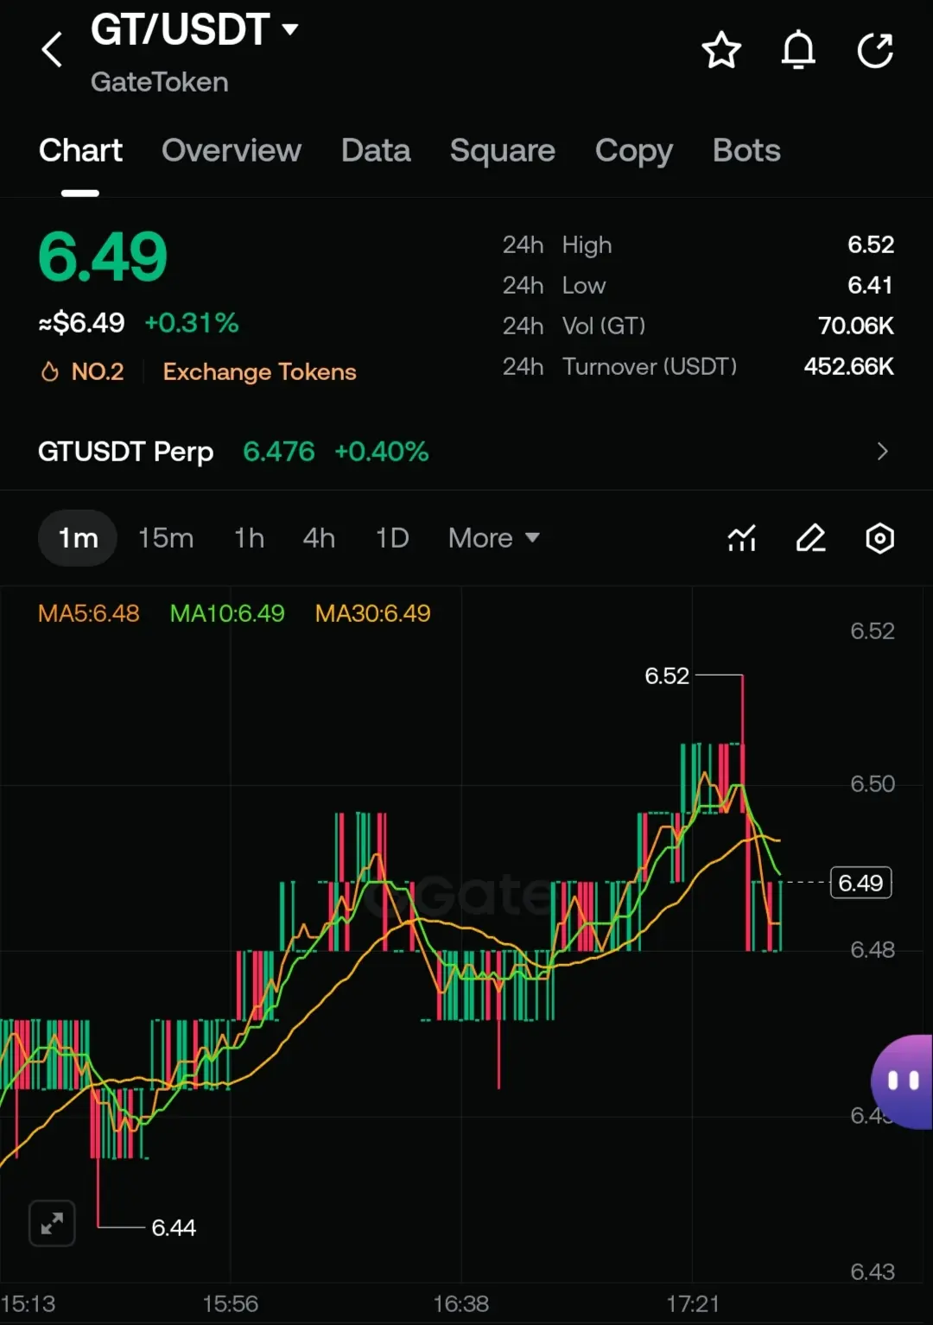Tap the NO.2 ranking label
Screen dimensions: 933x1325
tap(98, 371)
